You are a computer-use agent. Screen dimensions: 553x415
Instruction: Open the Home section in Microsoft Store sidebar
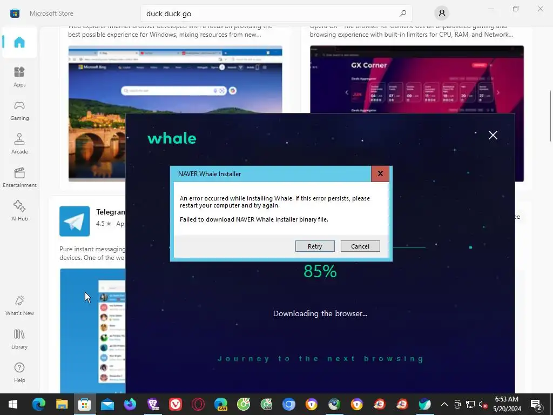tap(19, 42)
